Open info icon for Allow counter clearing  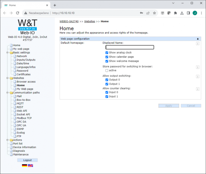pyautogui.click(x=198, y=89)
